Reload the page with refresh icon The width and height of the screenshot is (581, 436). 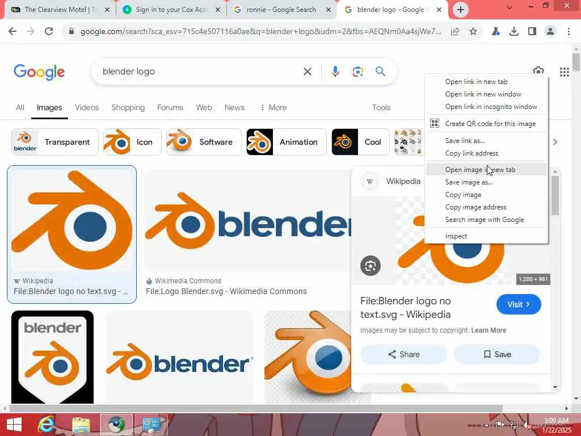click(x=49, y=32)
